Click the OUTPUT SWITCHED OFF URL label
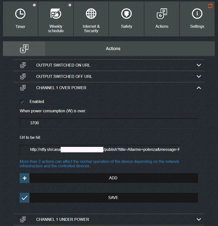This screenshot has width=218, height=226. pyautogui.click(x=64, y=77)
